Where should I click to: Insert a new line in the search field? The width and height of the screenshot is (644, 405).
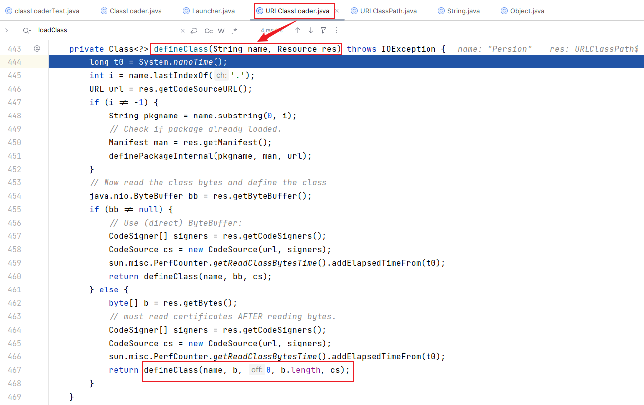[194, 30]
